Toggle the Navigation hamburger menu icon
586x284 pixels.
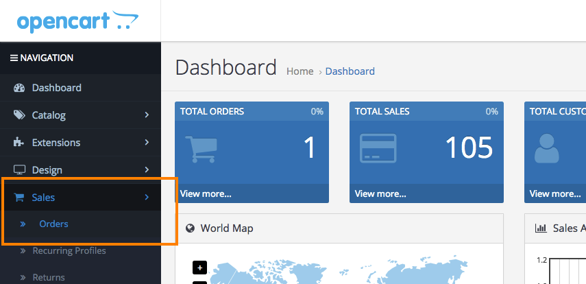[14, 58]
